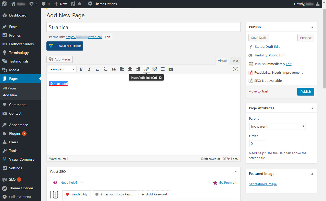Enable distraction-free writing mode icon
The image size is (326, 201).
235,69
